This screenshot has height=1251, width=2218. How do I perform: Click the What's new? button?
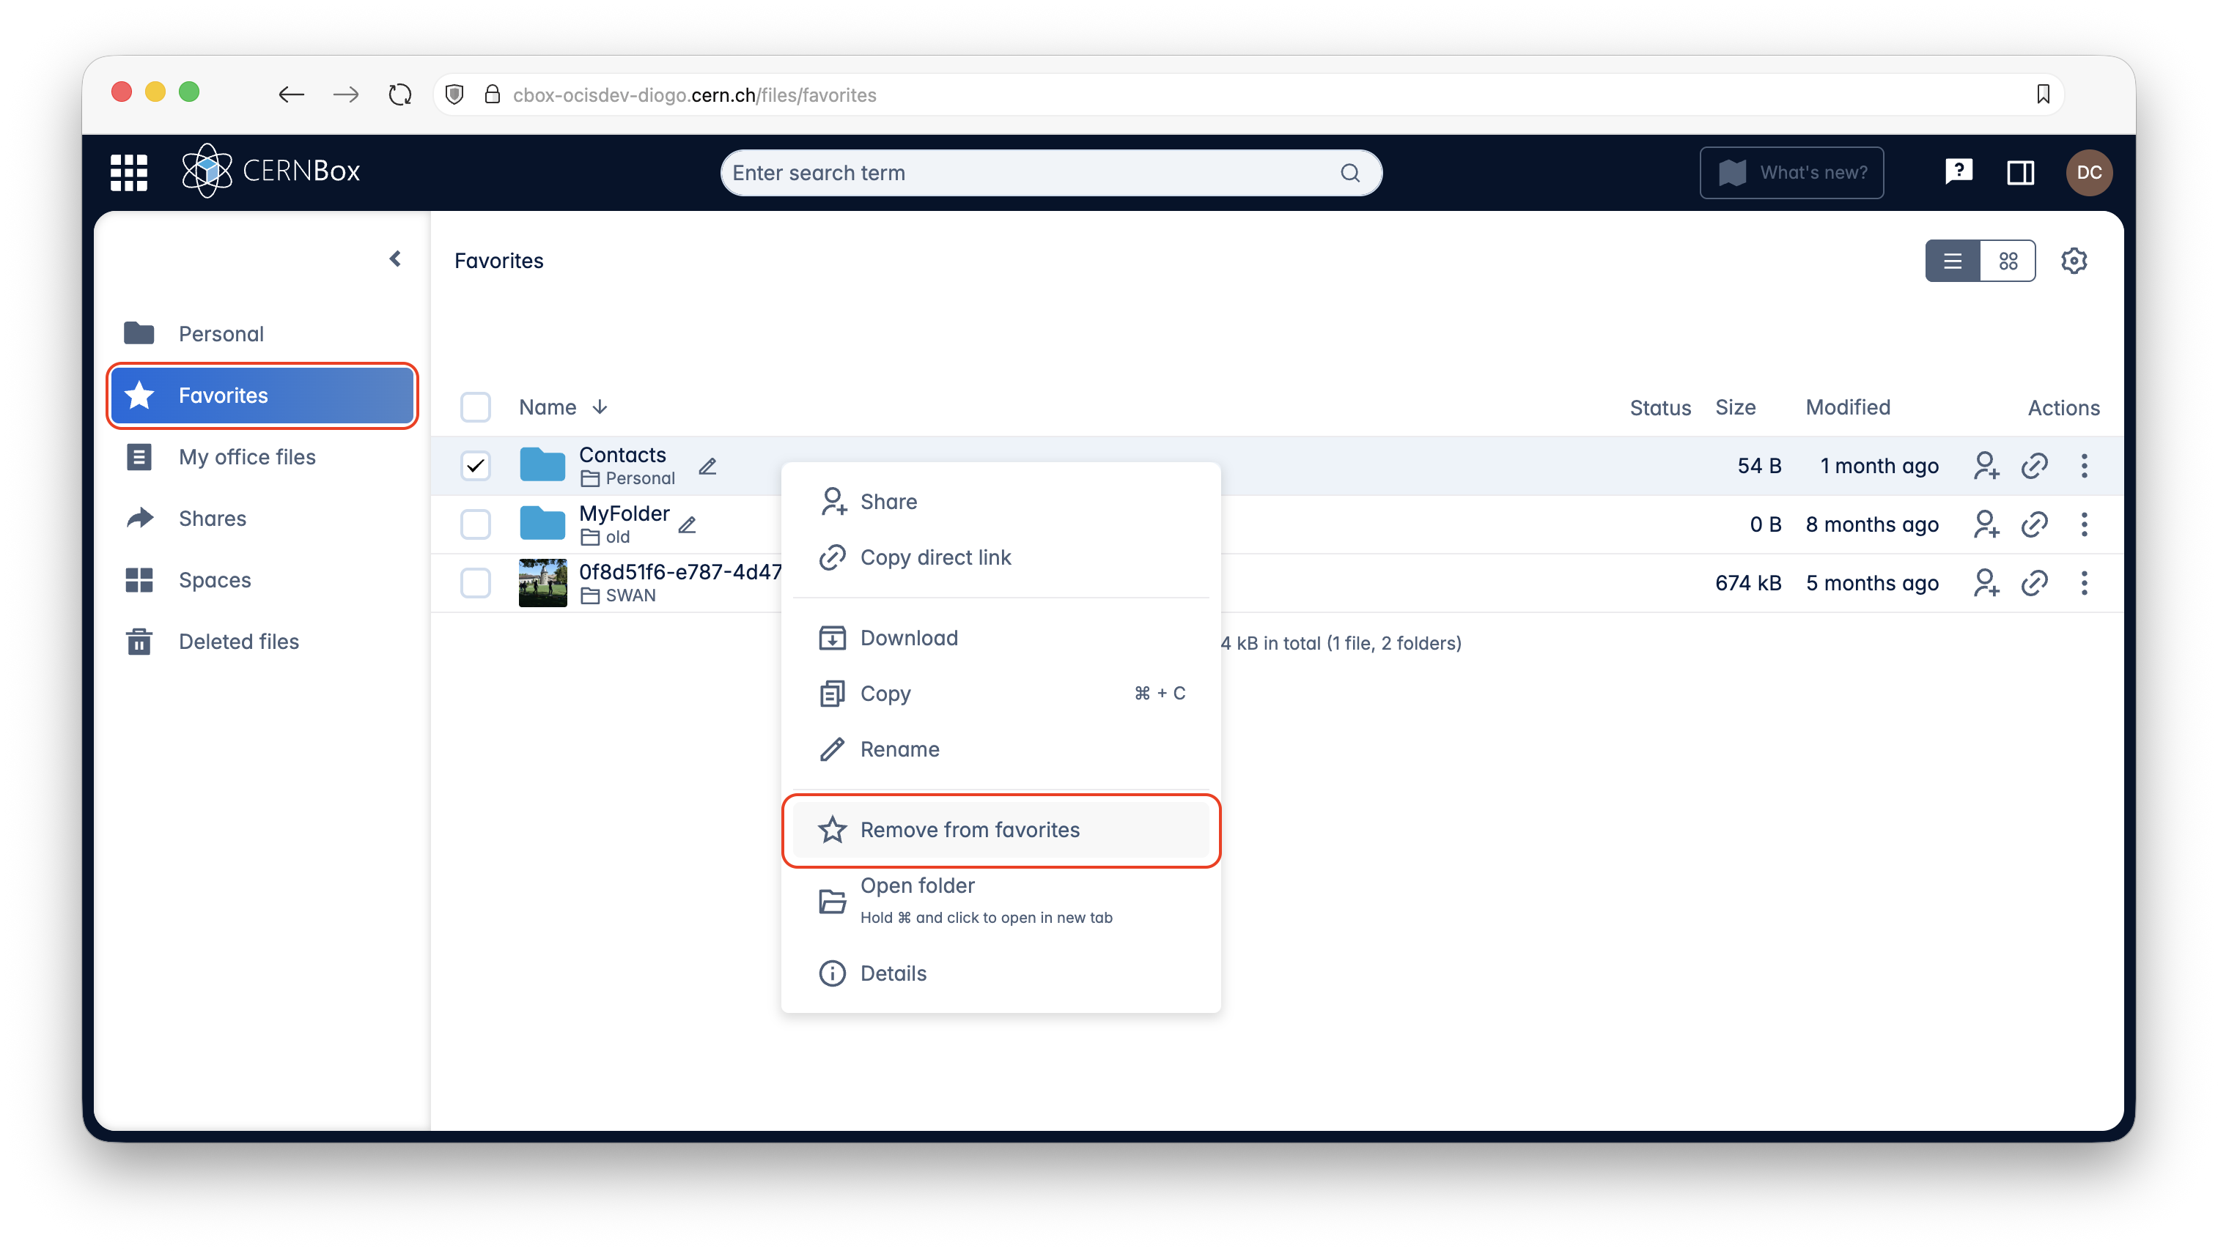tap(1791, 172)
